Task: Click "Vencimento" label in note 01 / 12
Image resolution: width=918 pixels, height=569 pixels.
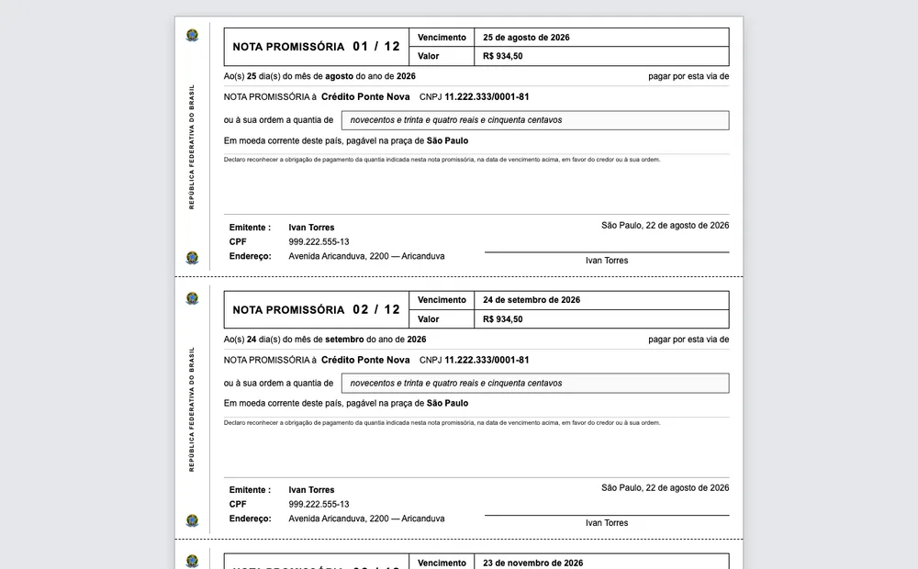Action: pyautogui.click(x=442, y=38)
